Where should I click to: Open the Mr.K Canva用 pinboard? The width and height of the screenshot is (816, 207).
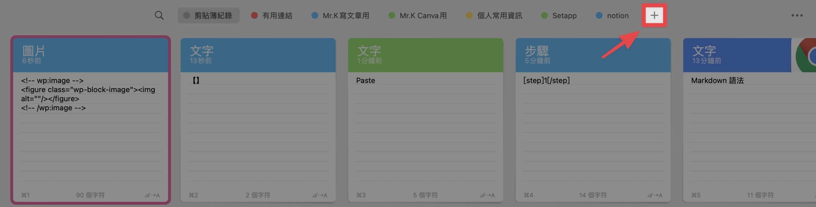tap(418, 16)
